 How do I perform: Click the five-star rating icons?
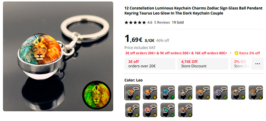135,23
